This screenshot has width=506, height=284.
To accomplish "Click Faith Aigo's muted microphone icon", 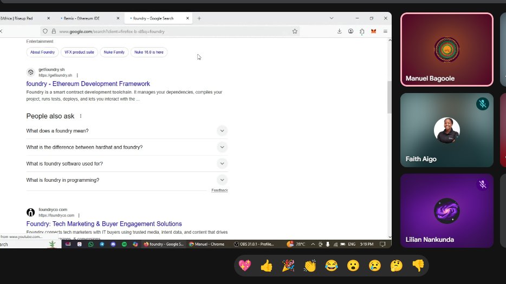I will [x=483, y=104].
